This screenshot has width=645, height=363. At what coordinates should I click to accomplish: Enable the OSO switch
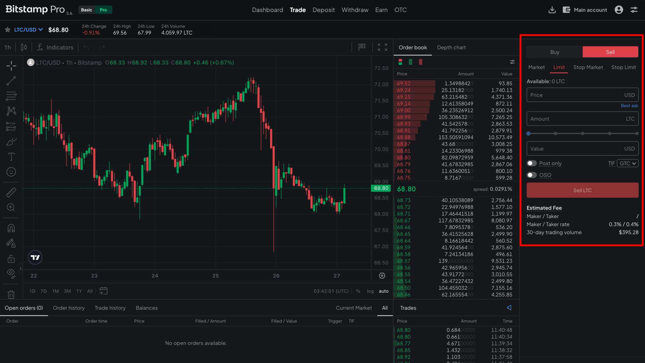tap(532, 175)
